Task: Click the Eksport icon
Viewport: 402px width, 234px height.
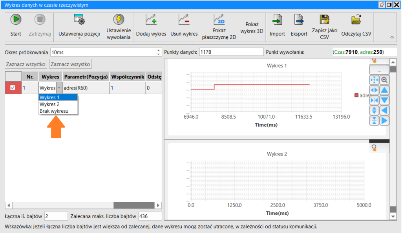Action: pyautogui.click(x=299, y=20)
